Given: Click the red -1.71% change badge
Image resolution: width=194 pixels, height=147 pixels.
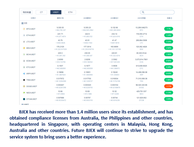Looking at the screenshot, I should point(168,86).
